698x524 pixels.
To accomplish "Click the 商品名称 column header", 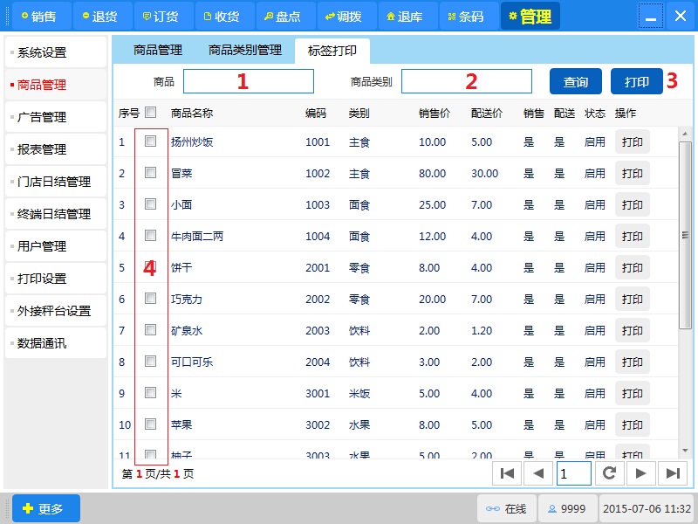I will click(192, 114).
